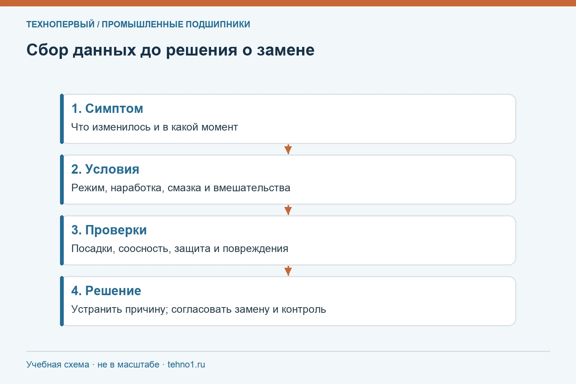Click the breadcrumb "ТЕХНОПЕРВЫЙ / ПРОМЫШЛЕННЫЕ ПОДШИПНИКИ"
Viewport: 576px width, 384px height.
click(138, 25)
